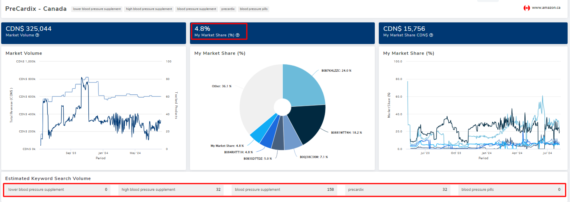
Task: Click the Other: 36.1 % label
Action: (x=221, y=86)
